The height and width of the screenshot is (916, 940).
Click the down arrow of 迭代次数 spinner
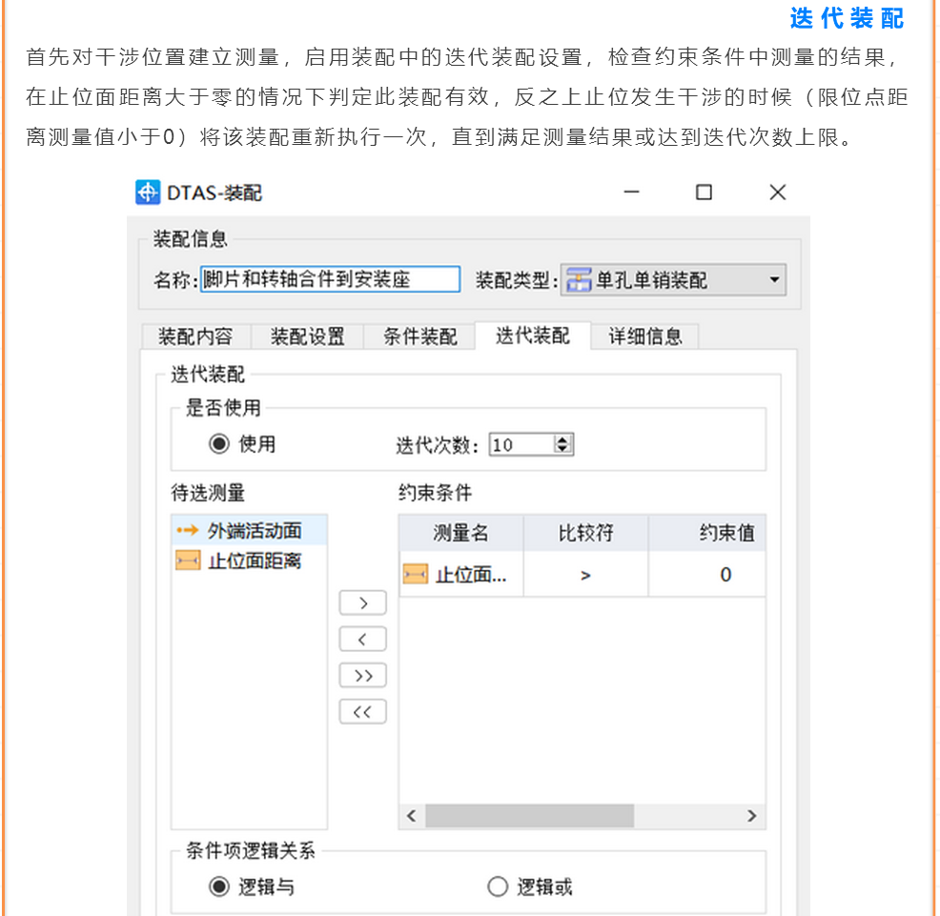click(x=562, y=449)
